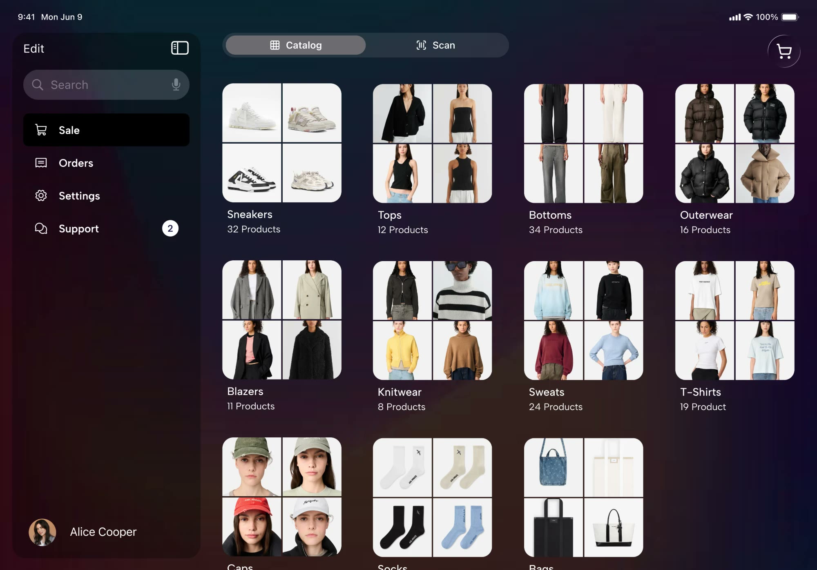This screenshot has width=817, height=570.
Task: Select Sale in the sidebar
Action: [106, 130]
